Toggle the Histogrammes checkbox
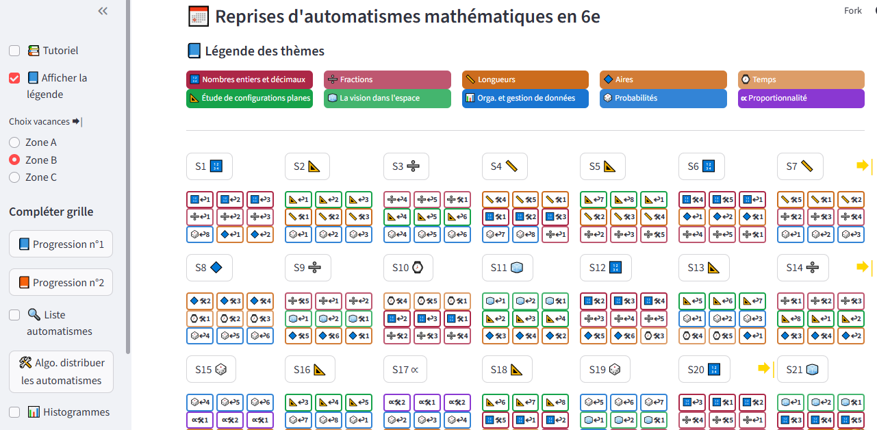The height and width of the screenshot is (430, 877). tap(14, 412)
